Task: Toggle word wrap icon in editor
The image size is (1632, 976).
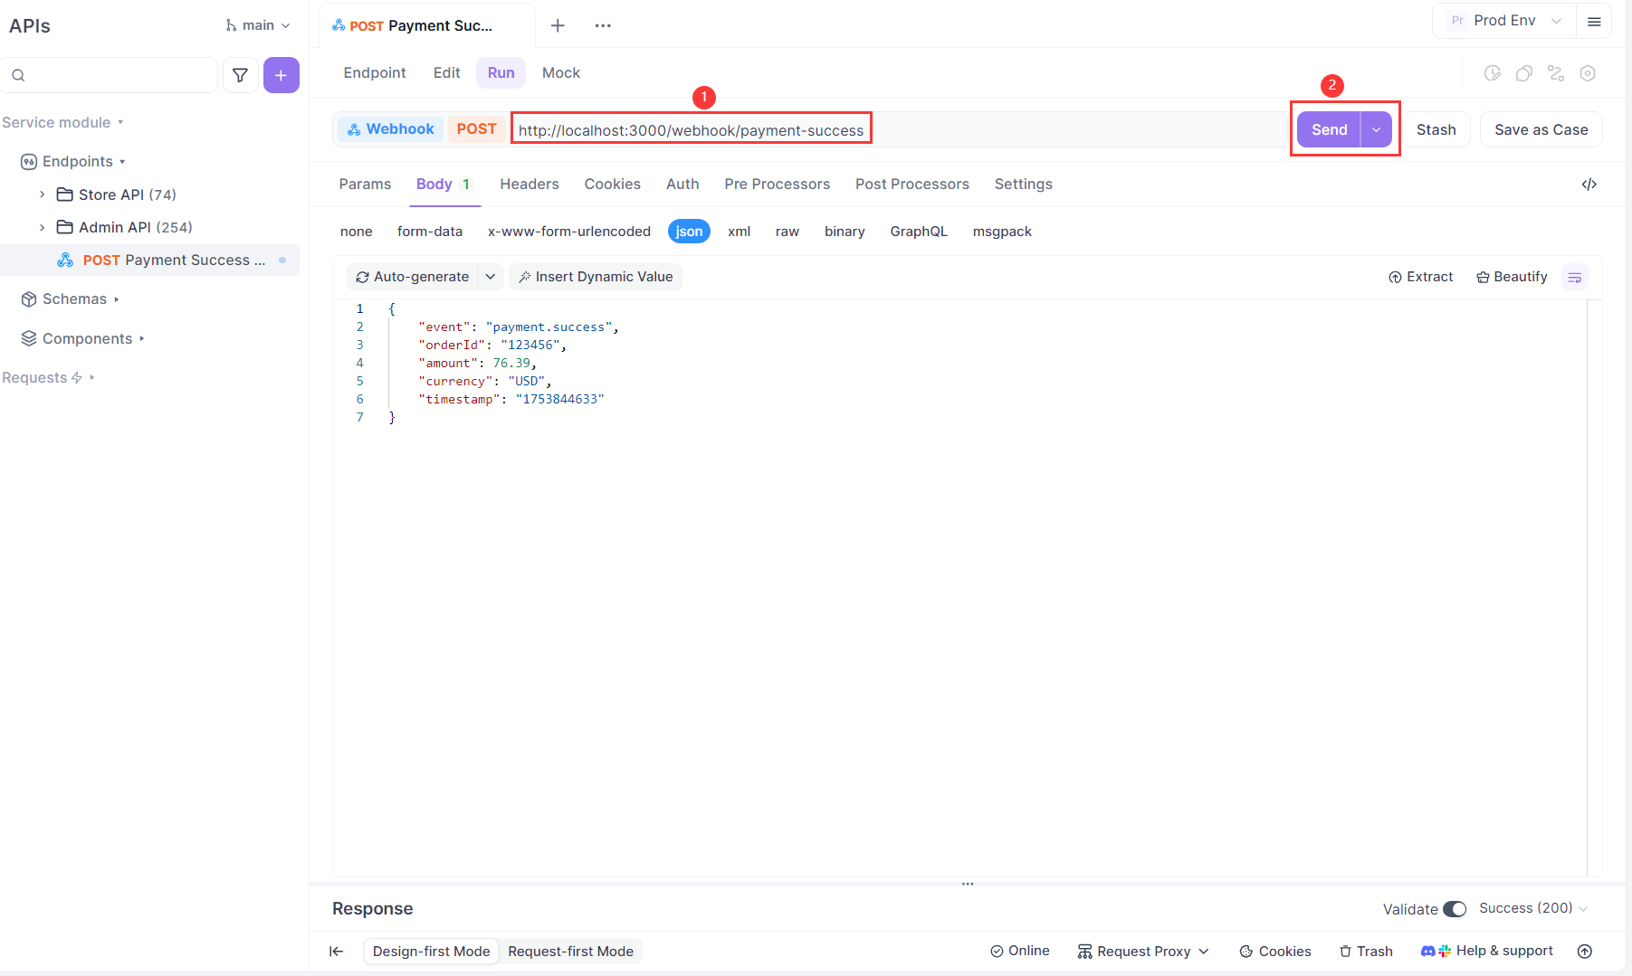Action: (x=1574, y=278)
